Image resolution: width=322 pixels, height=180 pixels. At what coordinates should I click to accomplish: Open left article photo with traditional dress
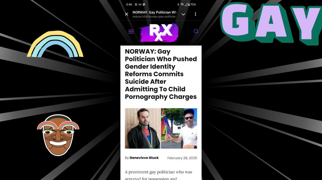tap(143, 128)
